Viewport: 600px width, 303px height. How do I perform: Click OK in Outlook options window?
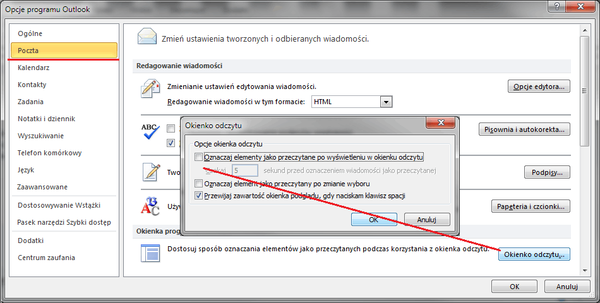click(514, 287)
